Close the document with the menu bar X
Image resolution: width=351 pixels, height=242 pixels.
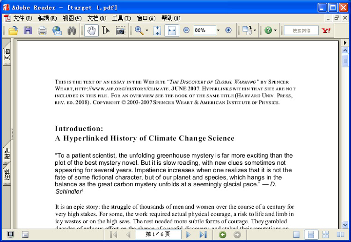(345, 18)
